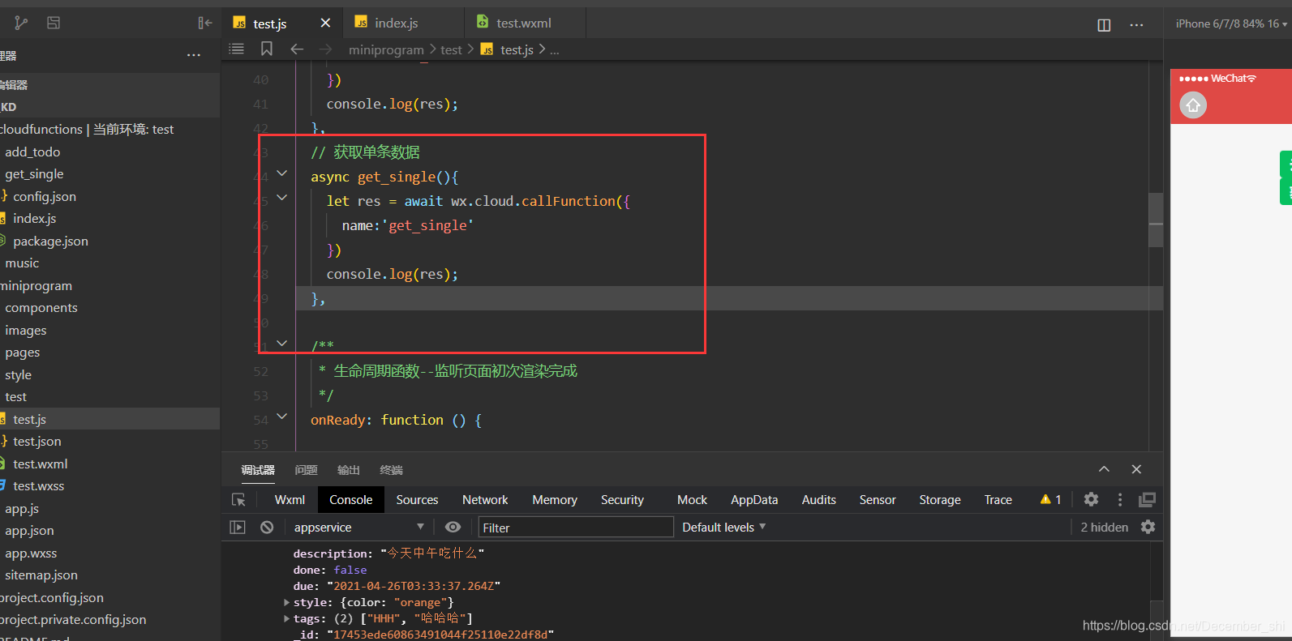Fold the onReady function at line 54
Screen dimensions: 1292x641
click(281, 417)
